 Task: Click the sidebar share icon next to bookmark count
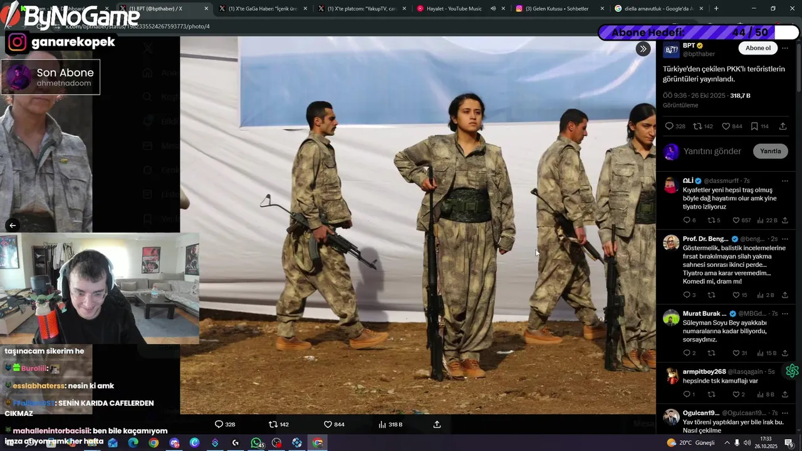tap(783, 127)
